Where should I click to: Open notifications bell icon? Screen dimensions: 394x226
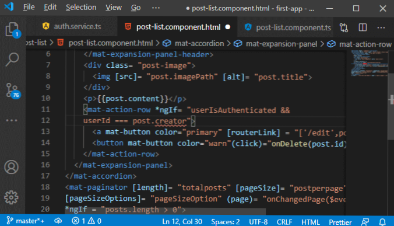point(382,221)
